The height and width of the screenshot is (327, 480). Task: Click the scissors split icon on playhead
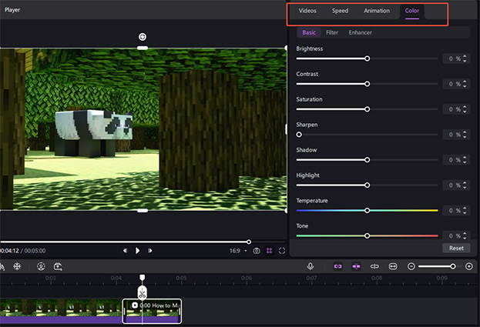pyautogui.click(x=143, y=293)
